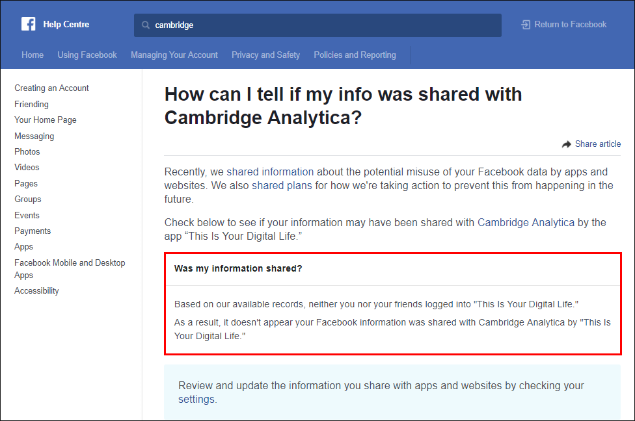The height and width of the screenshot is (421, 635).
Task: Select Apps in sidebar
Action: pyautogui.click(x=24, y=247)
